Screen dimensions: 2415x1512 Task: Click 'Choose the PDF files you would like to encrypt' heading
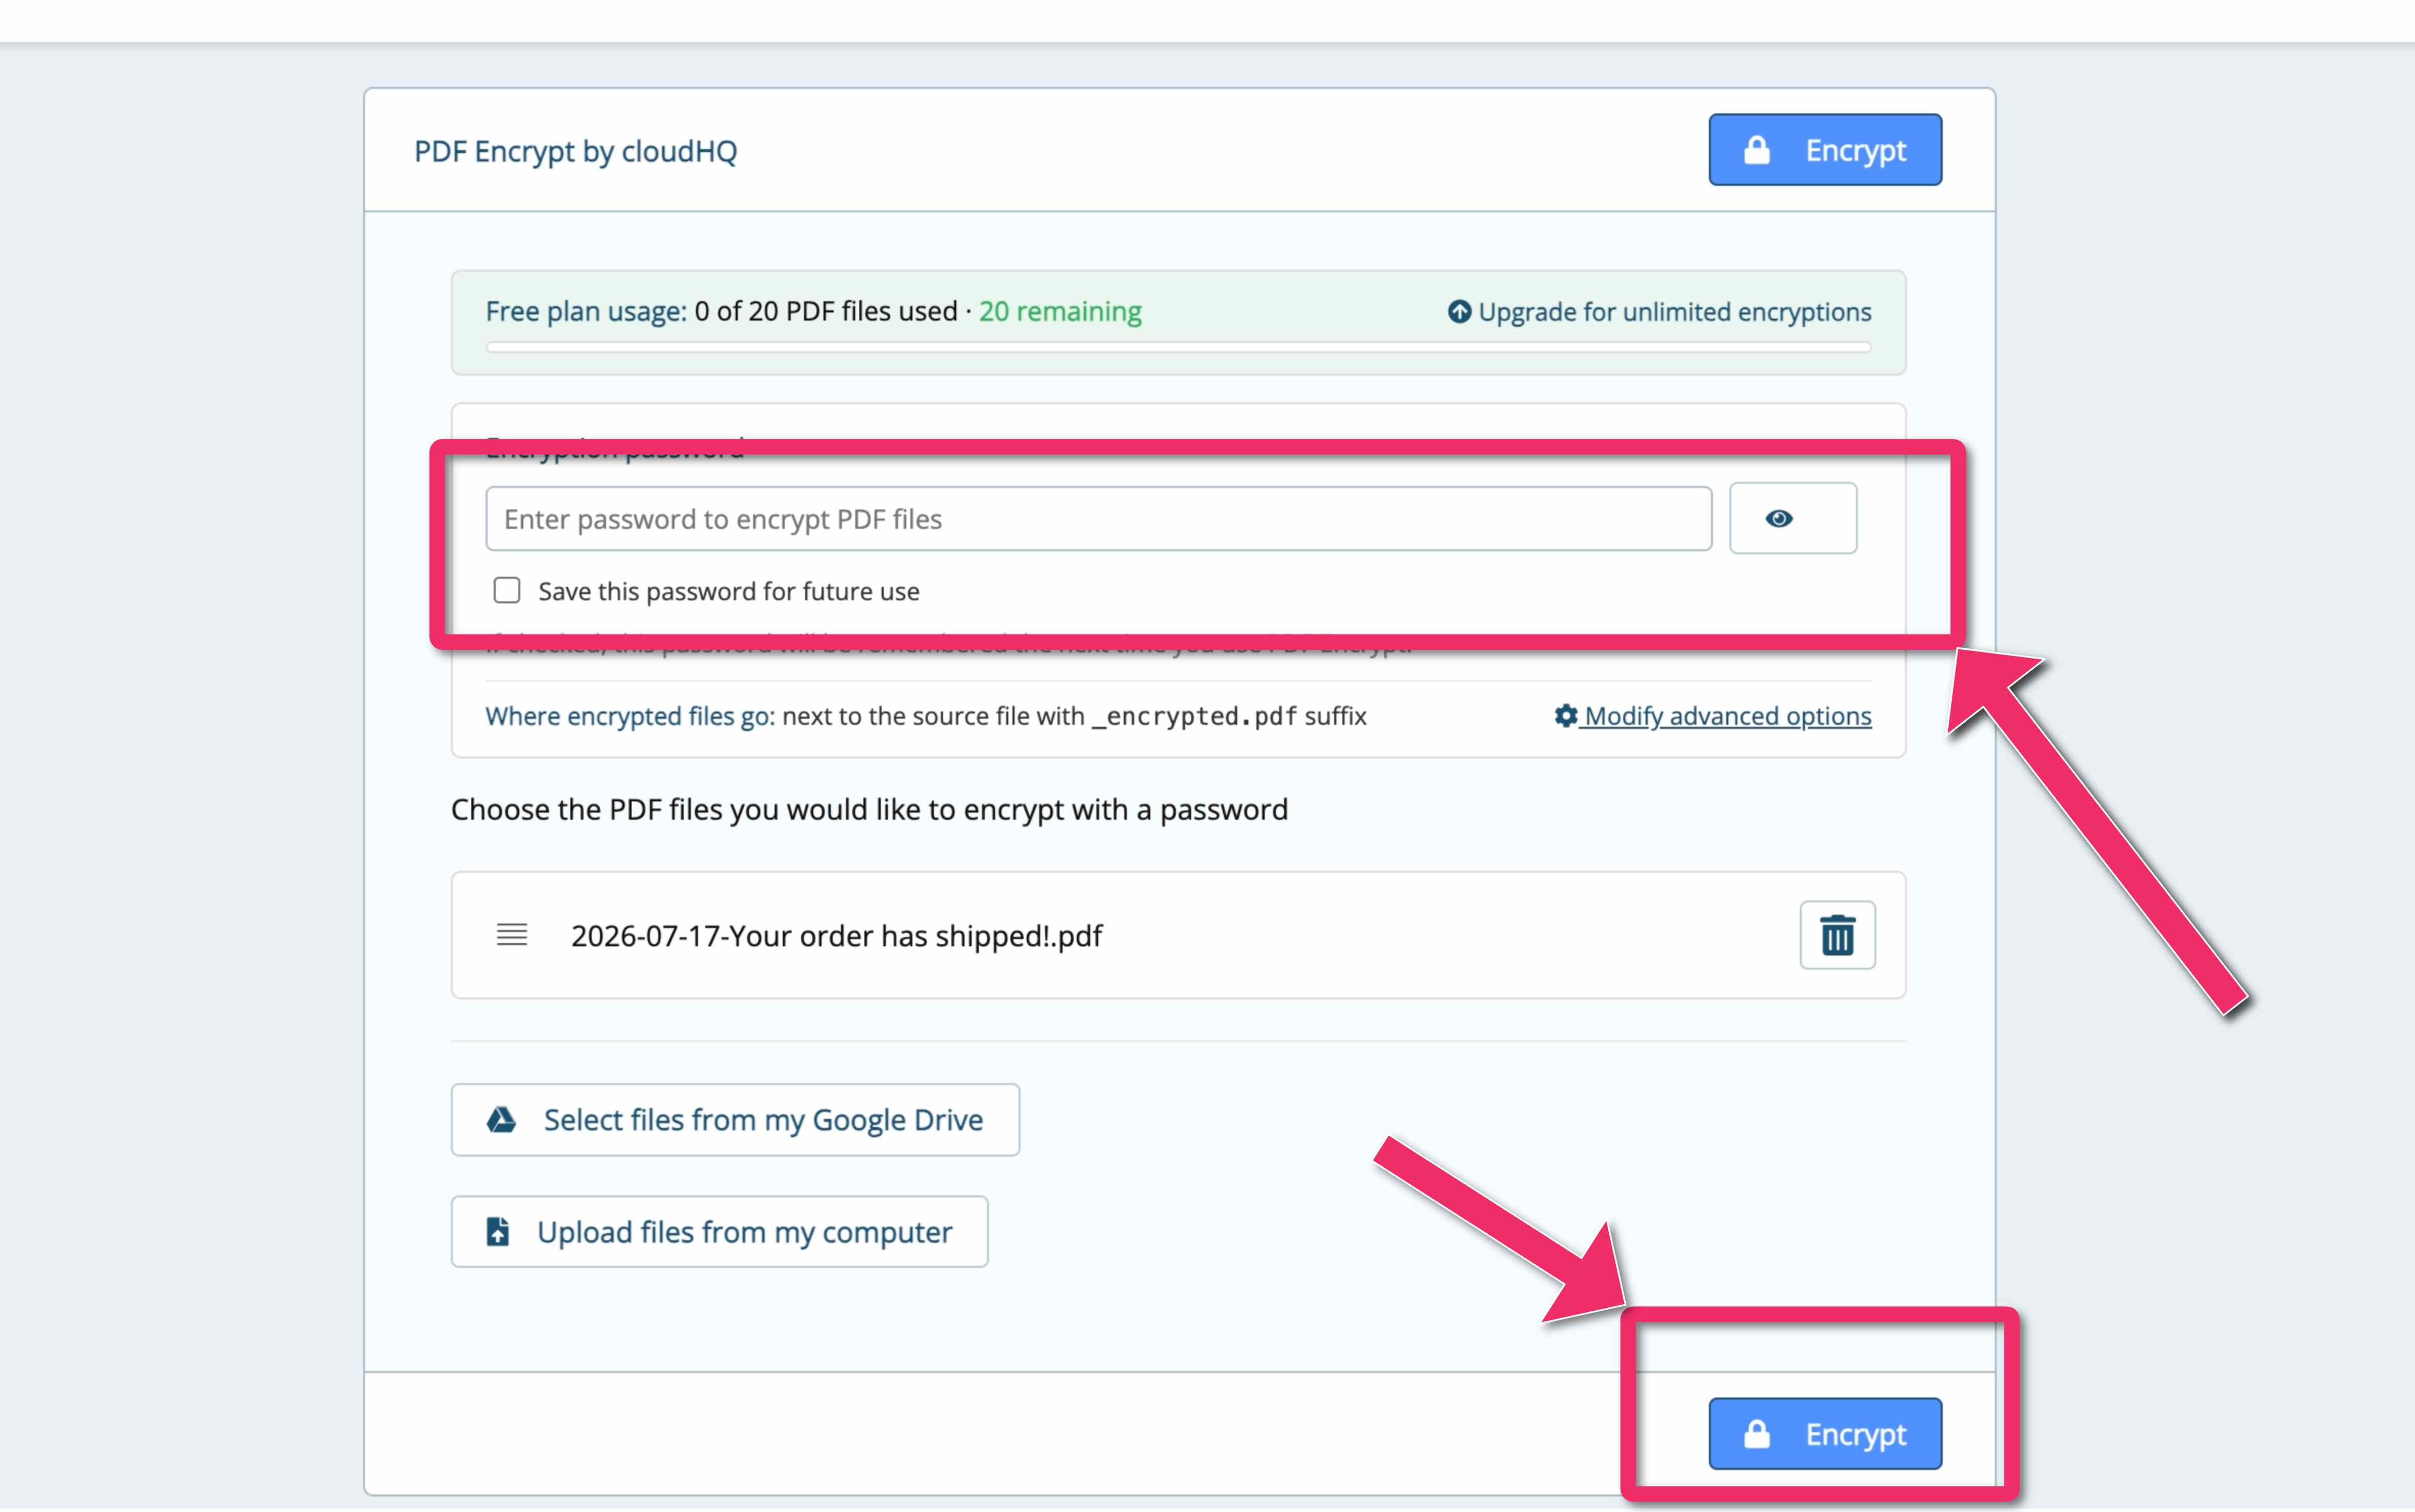[869, 809]
